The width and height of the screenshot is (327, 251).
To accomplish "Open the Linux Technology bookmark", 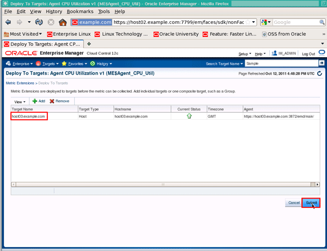I will (x=121, y=34).
